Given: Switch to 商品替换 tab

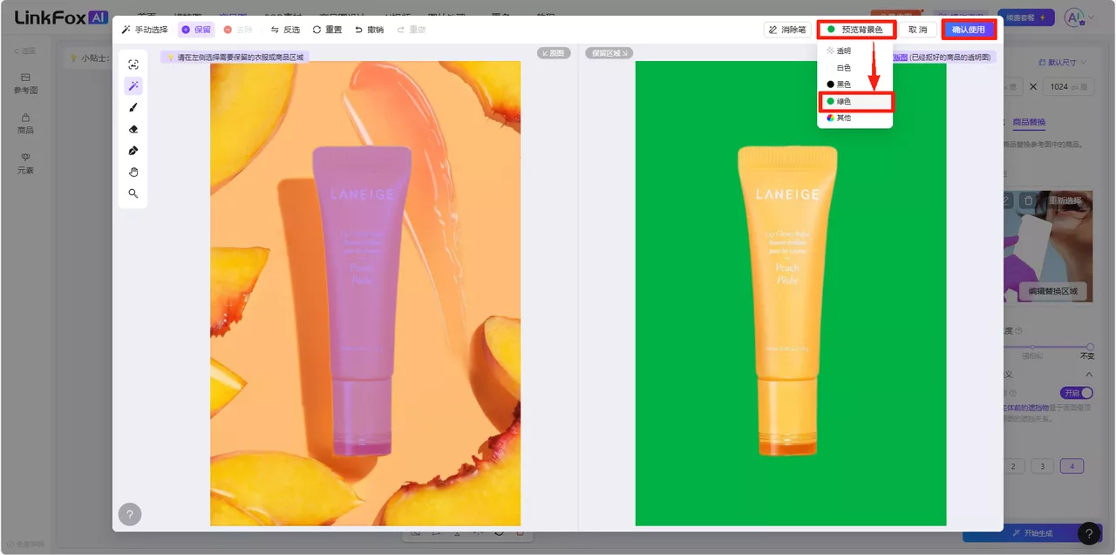Looking at the screenshot, I should [1029, 122].
